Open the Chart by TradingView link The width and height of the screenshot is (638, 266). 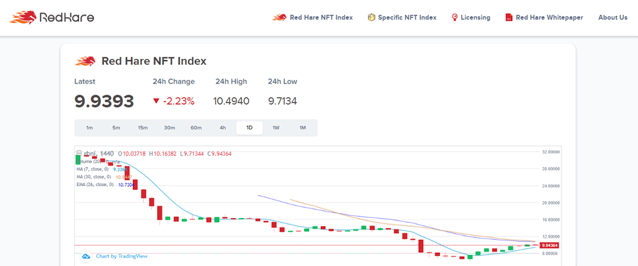click(x=121, y=256)
